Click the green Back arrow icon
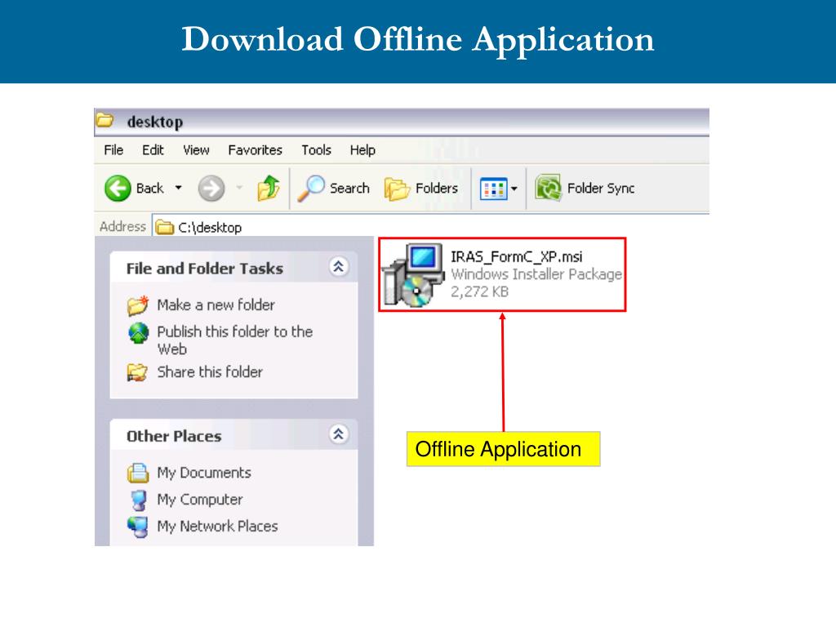 tap(118, 189)
